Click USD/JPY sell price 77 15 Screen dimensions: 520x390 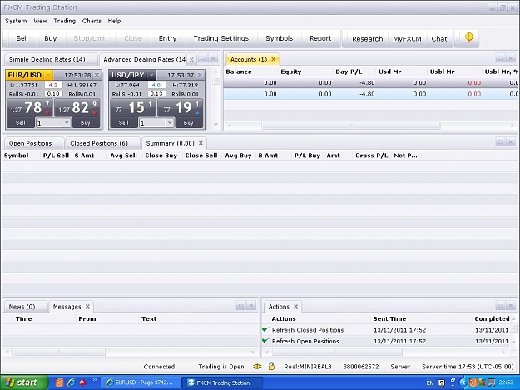132,108
